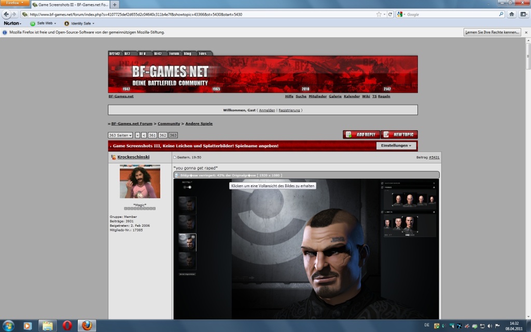Click the Norton Identity Safe icon
This screenshot has height=332, width=531.
tap(66, 23)
